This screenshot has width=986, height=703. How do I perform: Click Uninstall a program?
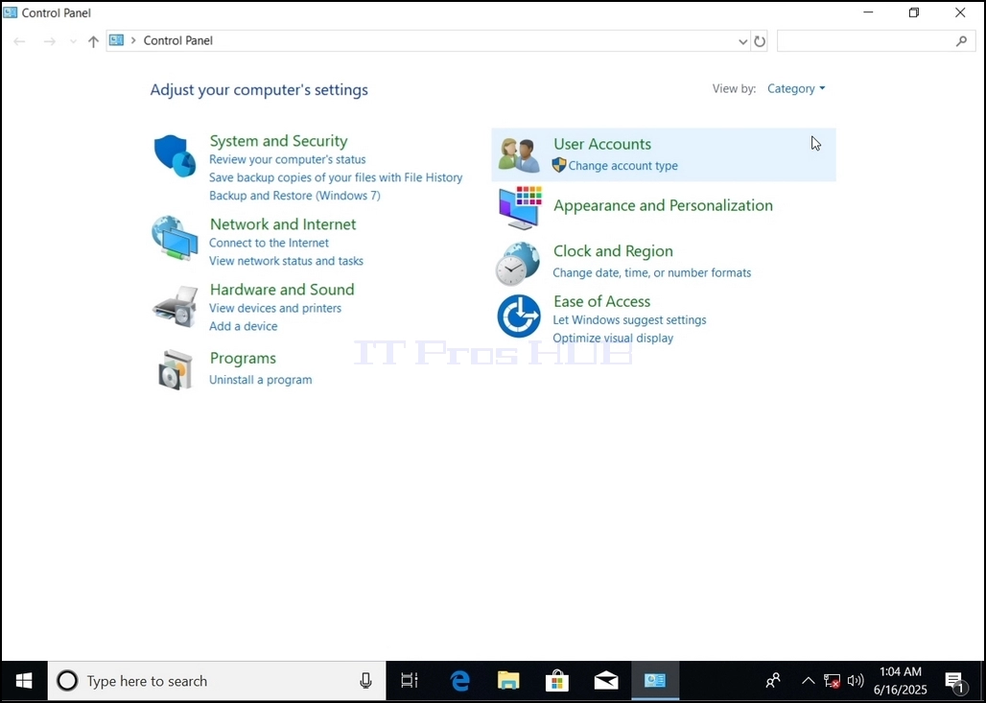coord(260,380)
